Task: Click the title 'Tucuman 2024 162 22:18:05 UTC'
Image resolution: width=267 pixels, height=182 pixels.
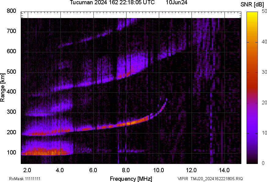Action: [112, 2]
